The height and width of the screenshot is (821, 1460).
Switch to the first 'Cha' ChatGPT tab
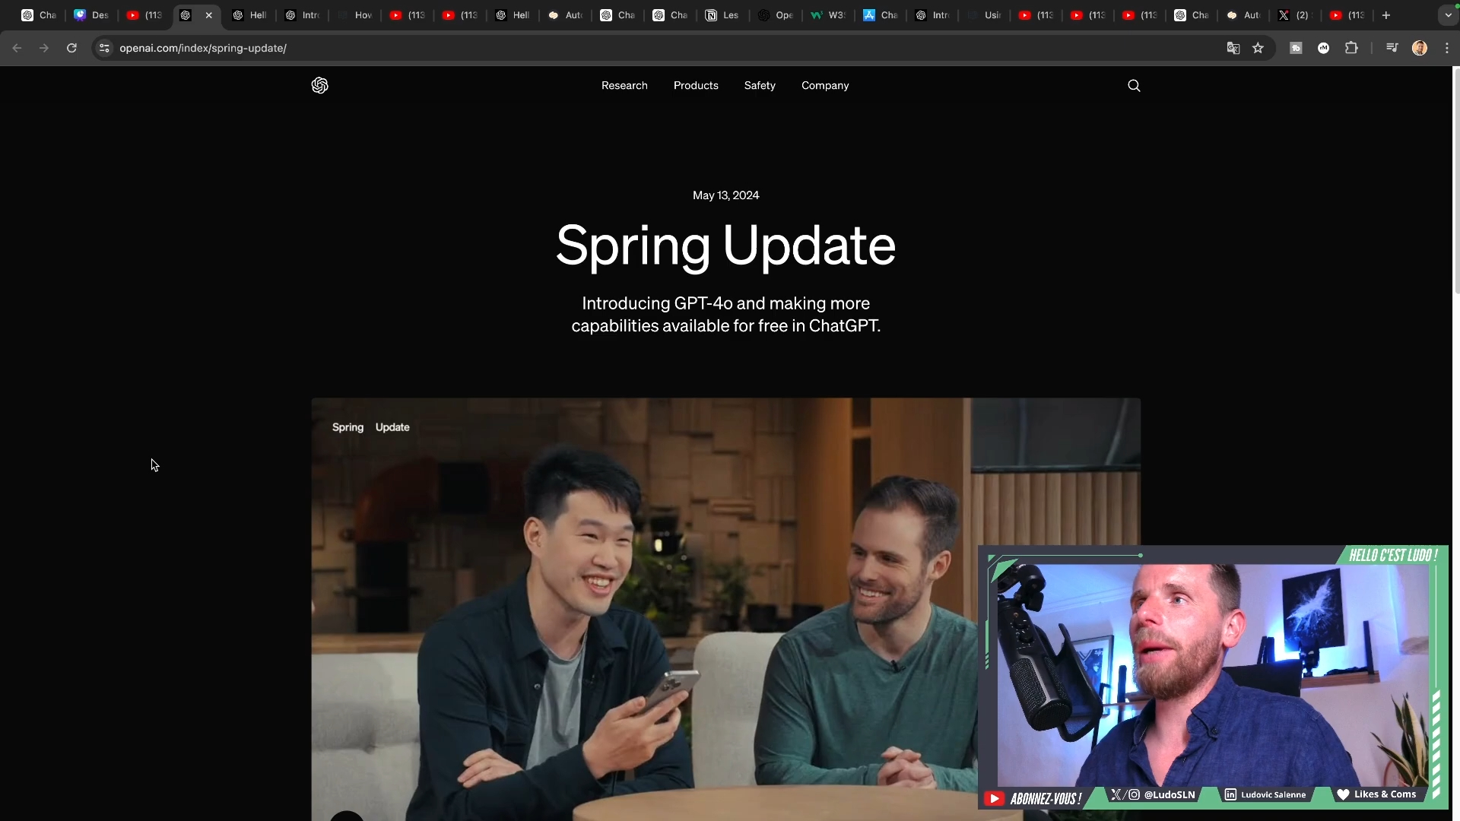tap(39, 15)
